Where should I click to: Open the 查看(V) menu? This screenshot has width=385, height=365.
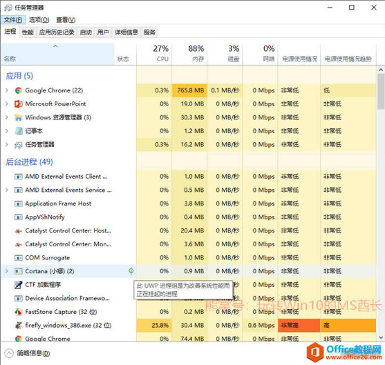[66, 20]
